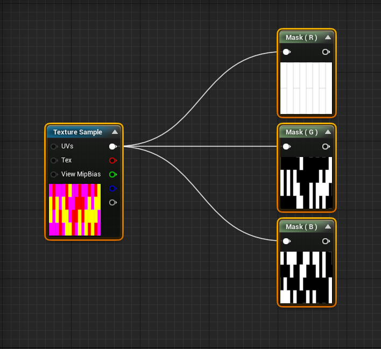Click the blue channel output pin on Texture Sample

point(113,188)
